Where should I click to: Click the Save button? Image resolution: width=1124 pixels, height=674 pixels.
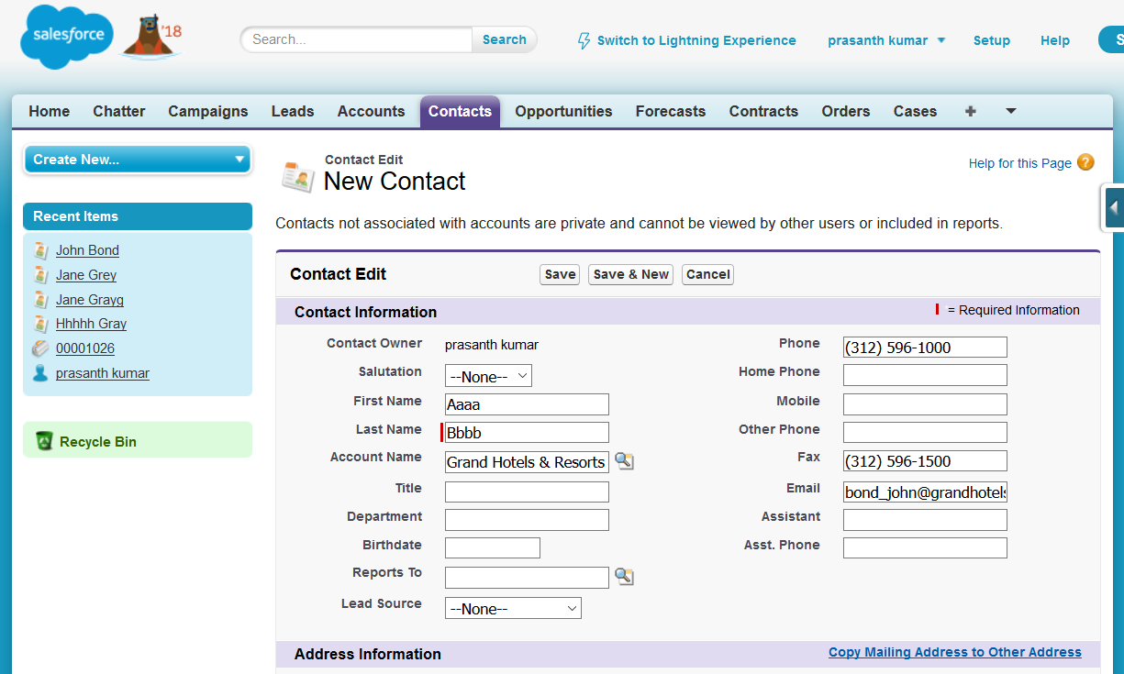pyautogui.click(x=560, y=274)
